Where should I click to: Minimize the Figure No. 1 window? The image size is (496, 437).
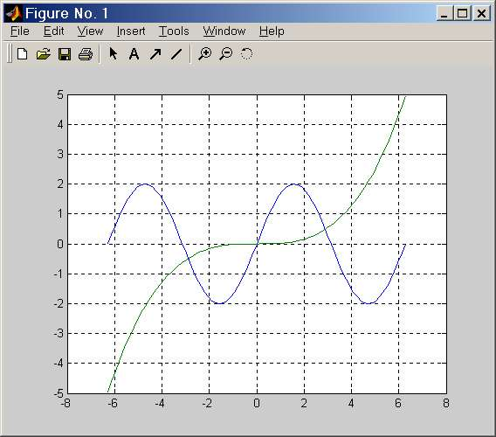click(x=444, y=14)
